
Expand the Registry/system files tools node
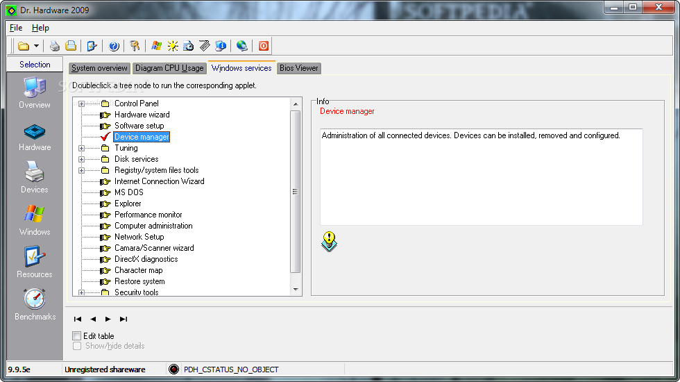81,171
